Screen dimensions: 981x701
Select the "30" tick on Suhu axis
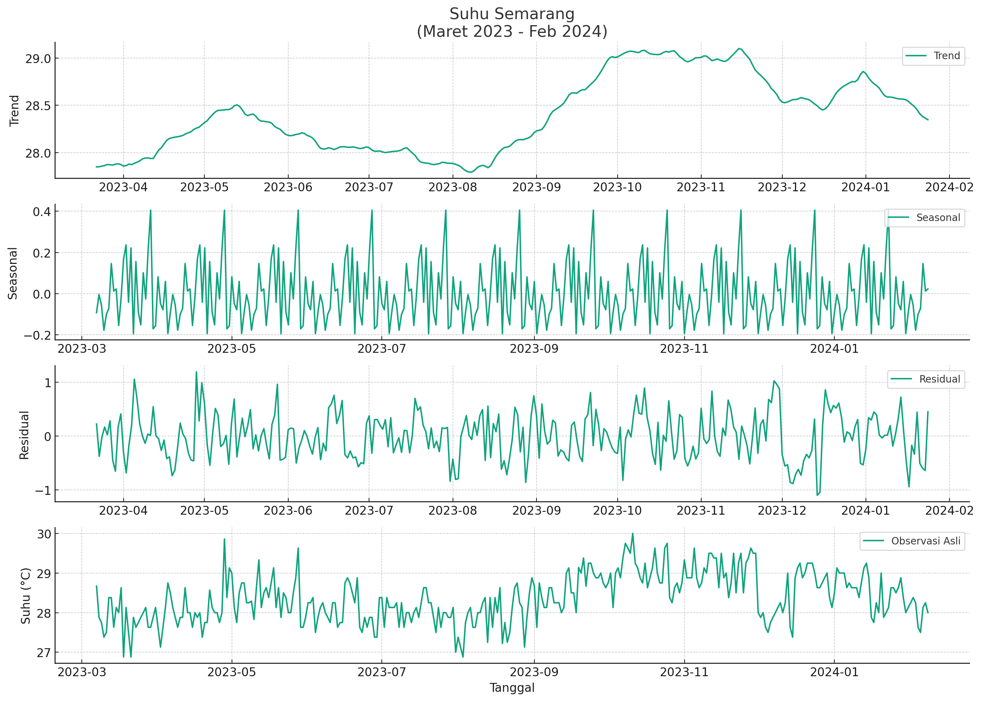(44, 535)
